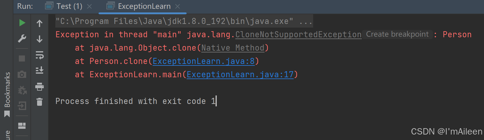Toggle scroll to end icon
The height and width of the screenshot is (140, 484).
(x=40, y=70)
